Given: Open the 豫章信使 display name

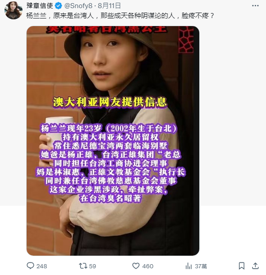Looking at the screenshot, I should 40,6.
